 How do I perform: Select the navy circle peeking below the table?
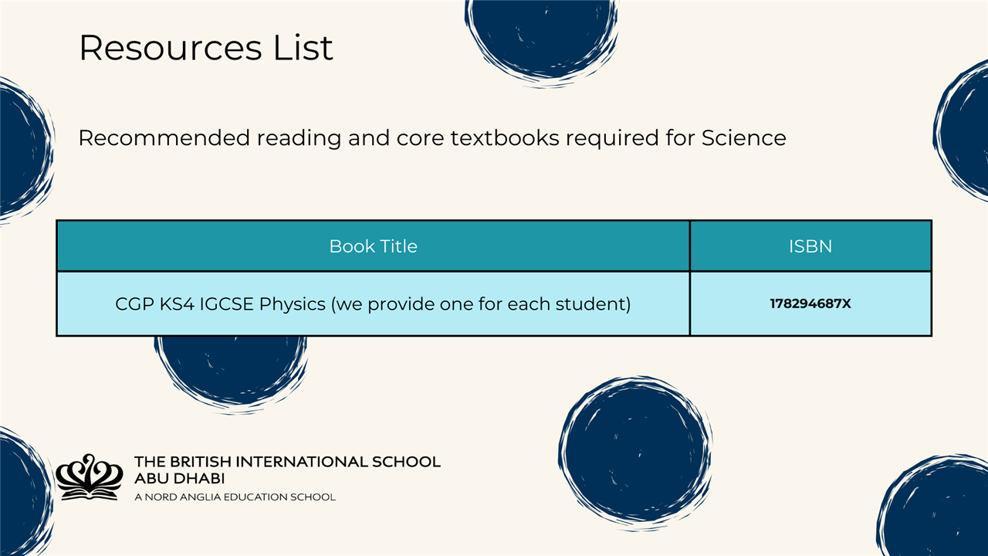(x=232, y=371)
